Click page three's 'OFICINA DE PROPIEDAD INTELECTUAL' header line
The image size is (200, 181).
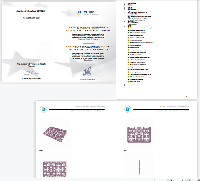pyautogui.click(x=88, y=111)
